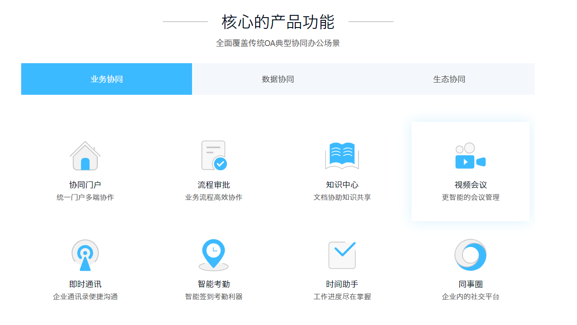The image size is (577, 325).
Task: Open the 智能考勤 title link
Action: pyautogui.click(x=214, y=284)
